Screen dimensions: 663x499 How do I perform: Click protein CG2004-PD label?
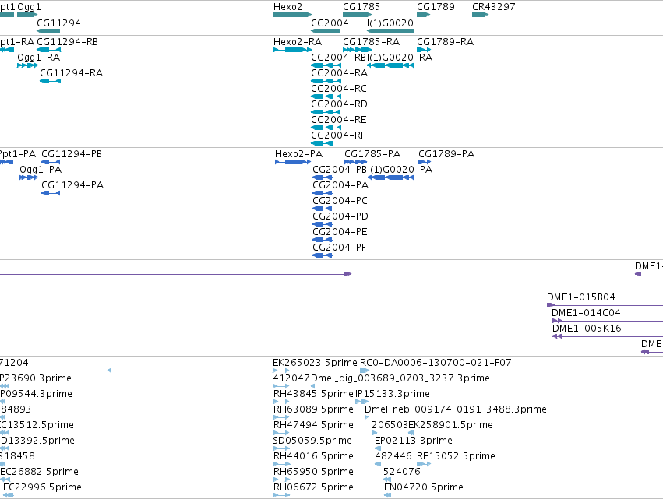tap(340, 216)
